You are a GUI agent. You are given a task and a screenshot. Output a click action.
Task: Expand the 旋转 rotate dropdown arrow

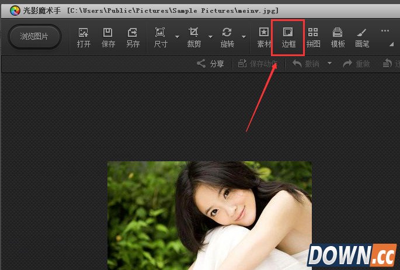(244, 37)
